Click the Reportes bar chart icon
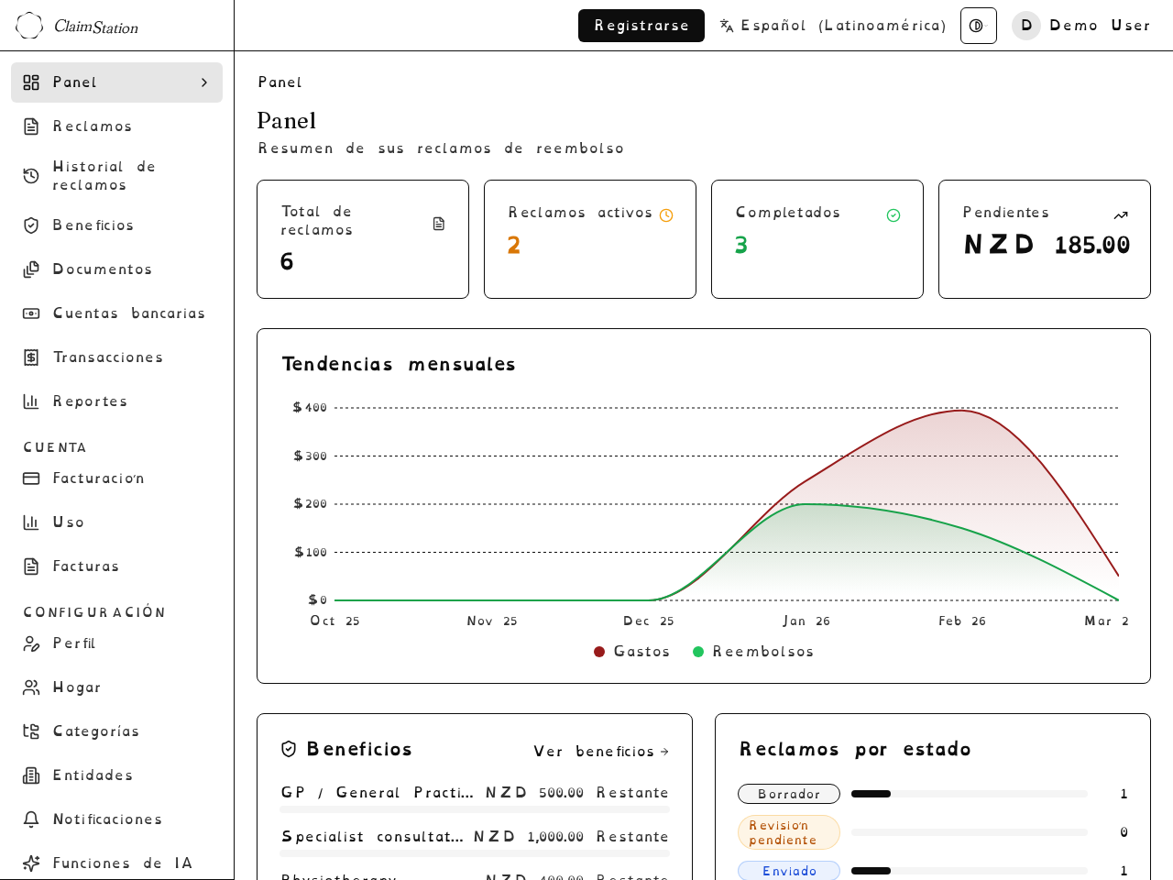Viewport: 1173px width, 880px height. coord(31,401)
